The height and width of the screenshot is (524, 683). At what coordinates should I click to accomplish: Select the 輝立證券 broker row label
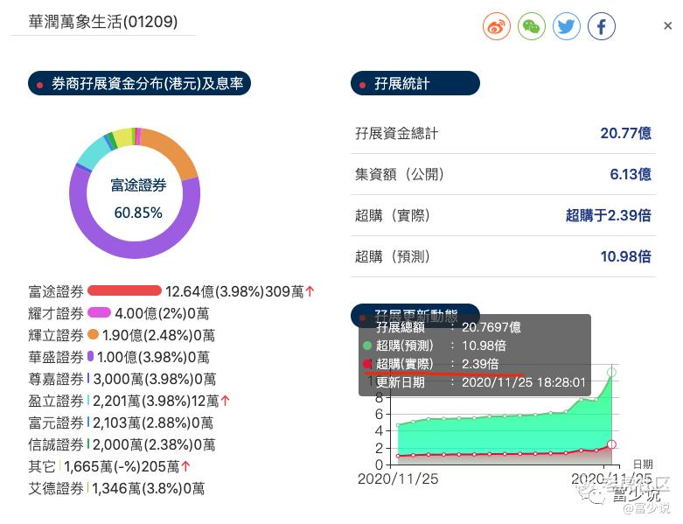point(56,335)
